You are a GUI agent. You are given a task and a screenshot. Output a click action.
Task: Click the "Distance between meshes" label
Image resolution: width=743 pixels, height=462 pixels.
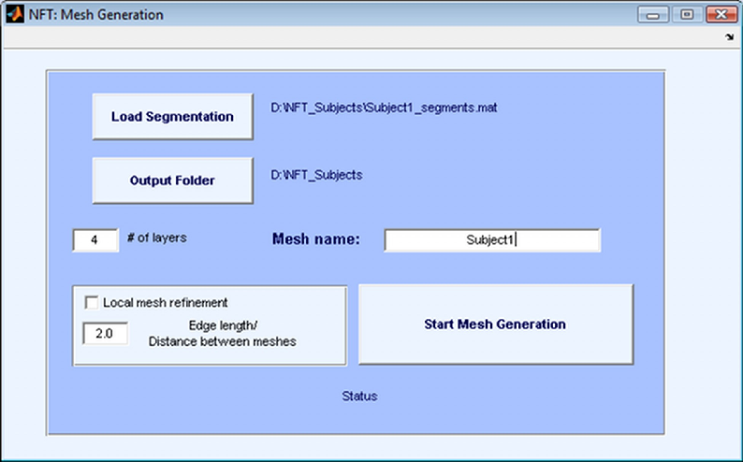click(222, 341)
